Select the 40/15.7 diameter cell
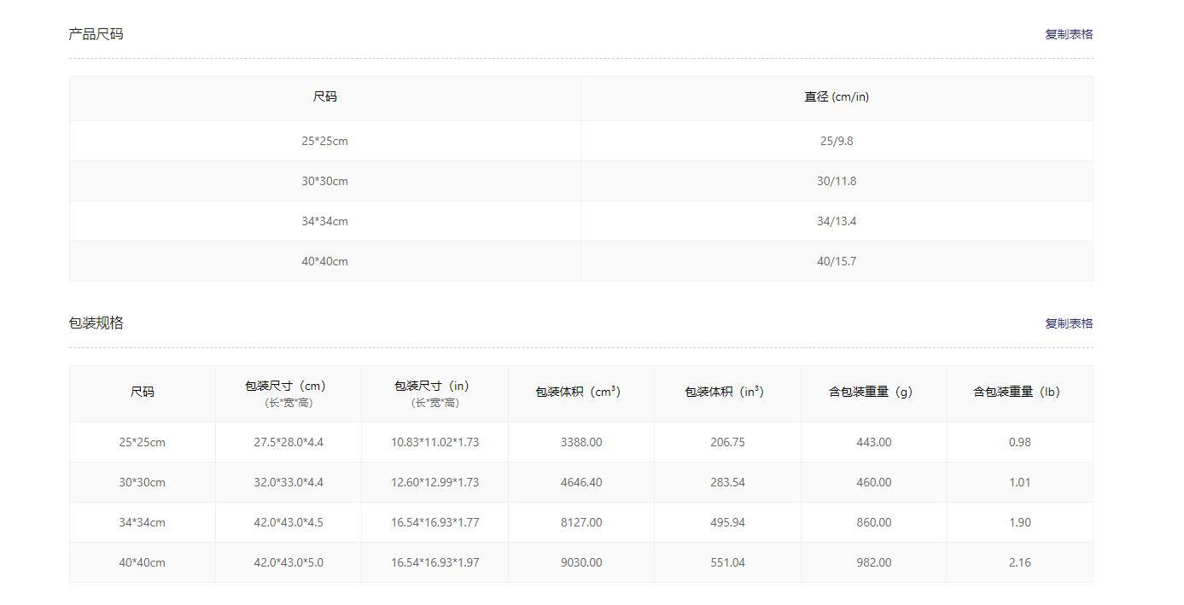 pos(837,261)
